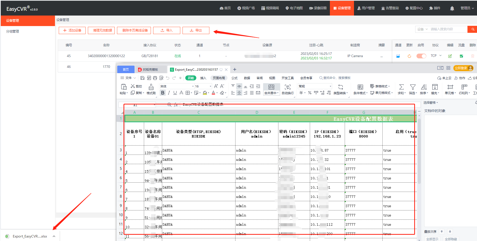Screen dimensions: 477x241
Task: Click the orange search button in EasyCVR
Action: 472,29
